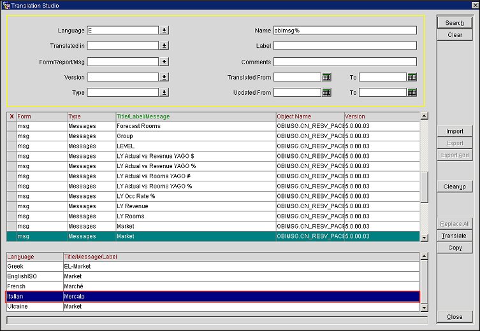
Task: Open the Translated To calendar picker
Action: coord(412,77)
